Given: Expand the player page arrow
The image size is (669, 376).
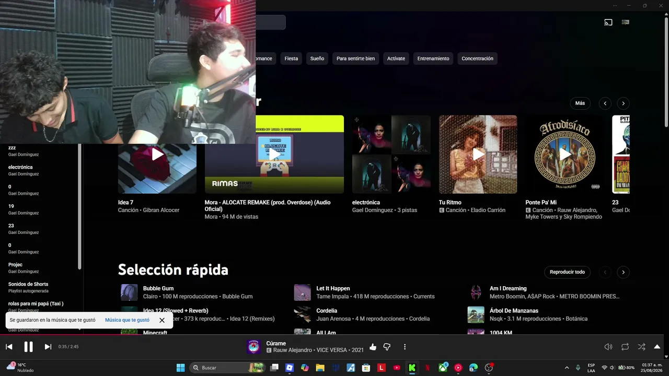Looking at the screenshot, I should pos(657,347).
